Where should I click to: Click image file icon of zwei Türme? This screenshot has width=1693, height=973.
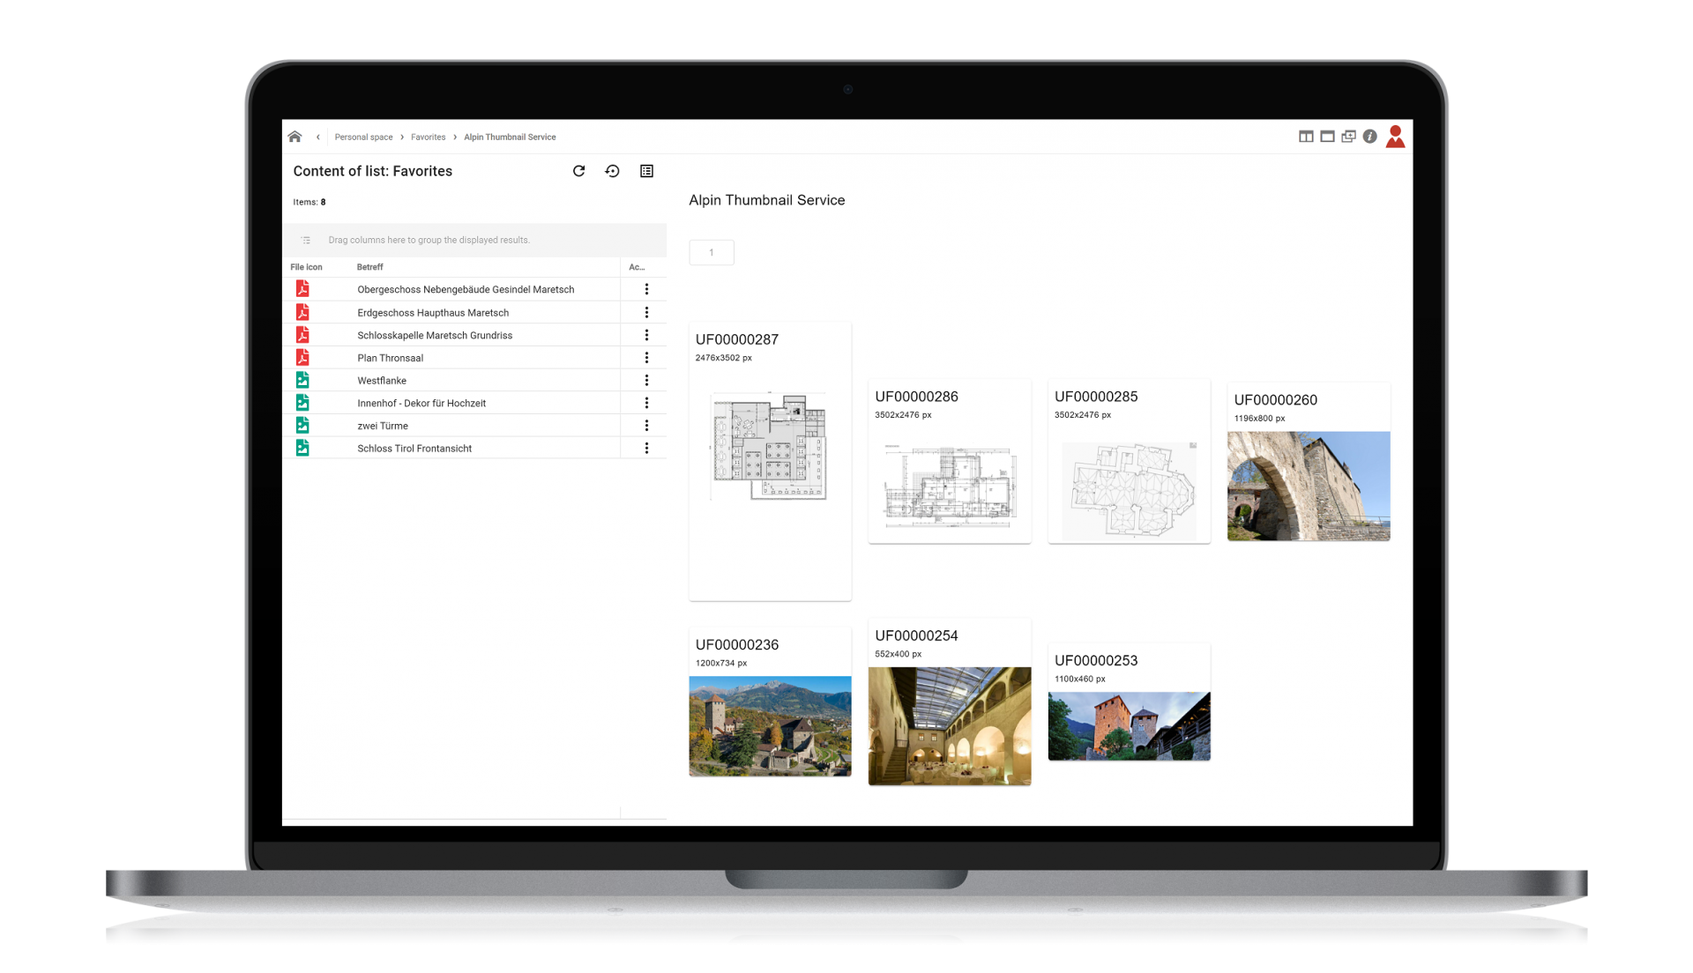pyautogui.click(x=302, y=426)
